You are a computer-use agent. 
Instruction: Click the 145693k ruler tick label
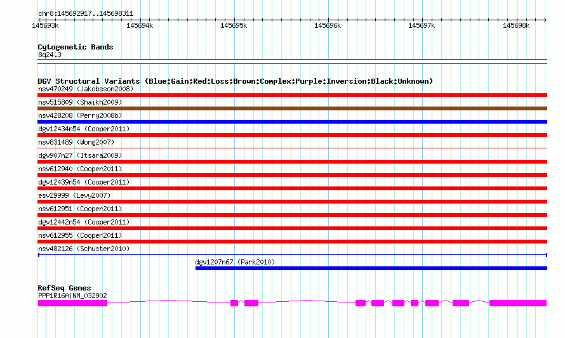46,25
